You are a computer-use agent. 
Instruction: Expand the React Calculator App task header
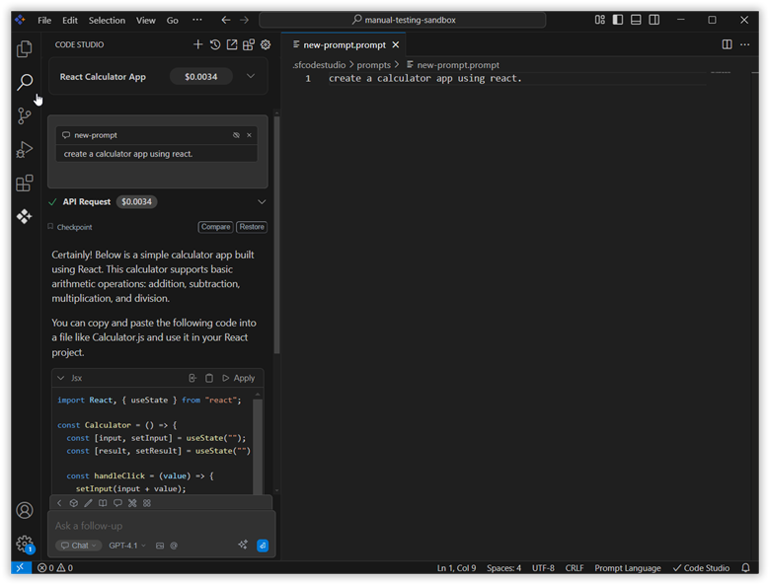click(x=251, y=76)
